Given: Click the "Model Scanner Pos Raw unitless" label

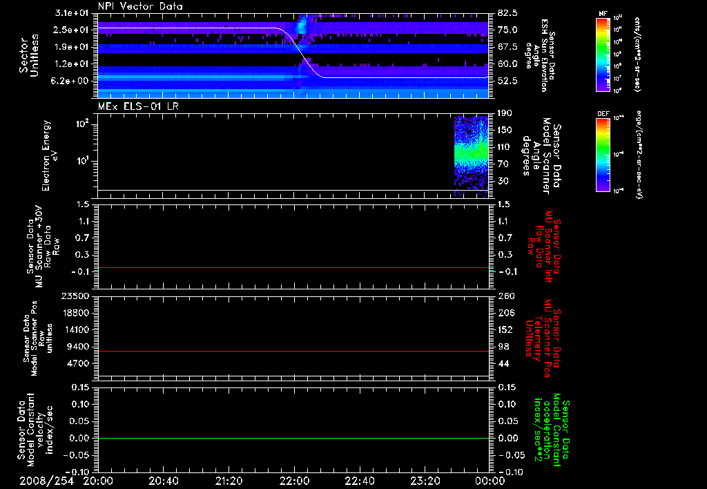Looking at the screenshot, I should [38, 338].
